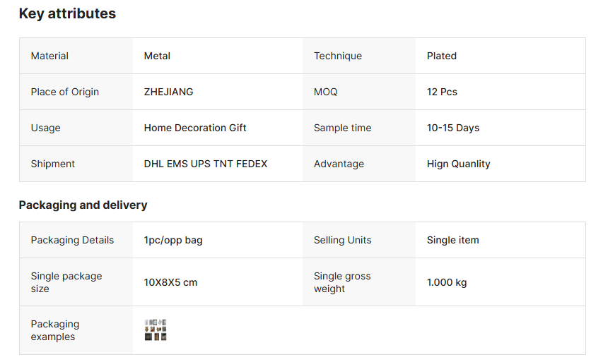This screenshot has width=591, height=362.
Task: Select the Sample time label
Action: coord(342,128)
